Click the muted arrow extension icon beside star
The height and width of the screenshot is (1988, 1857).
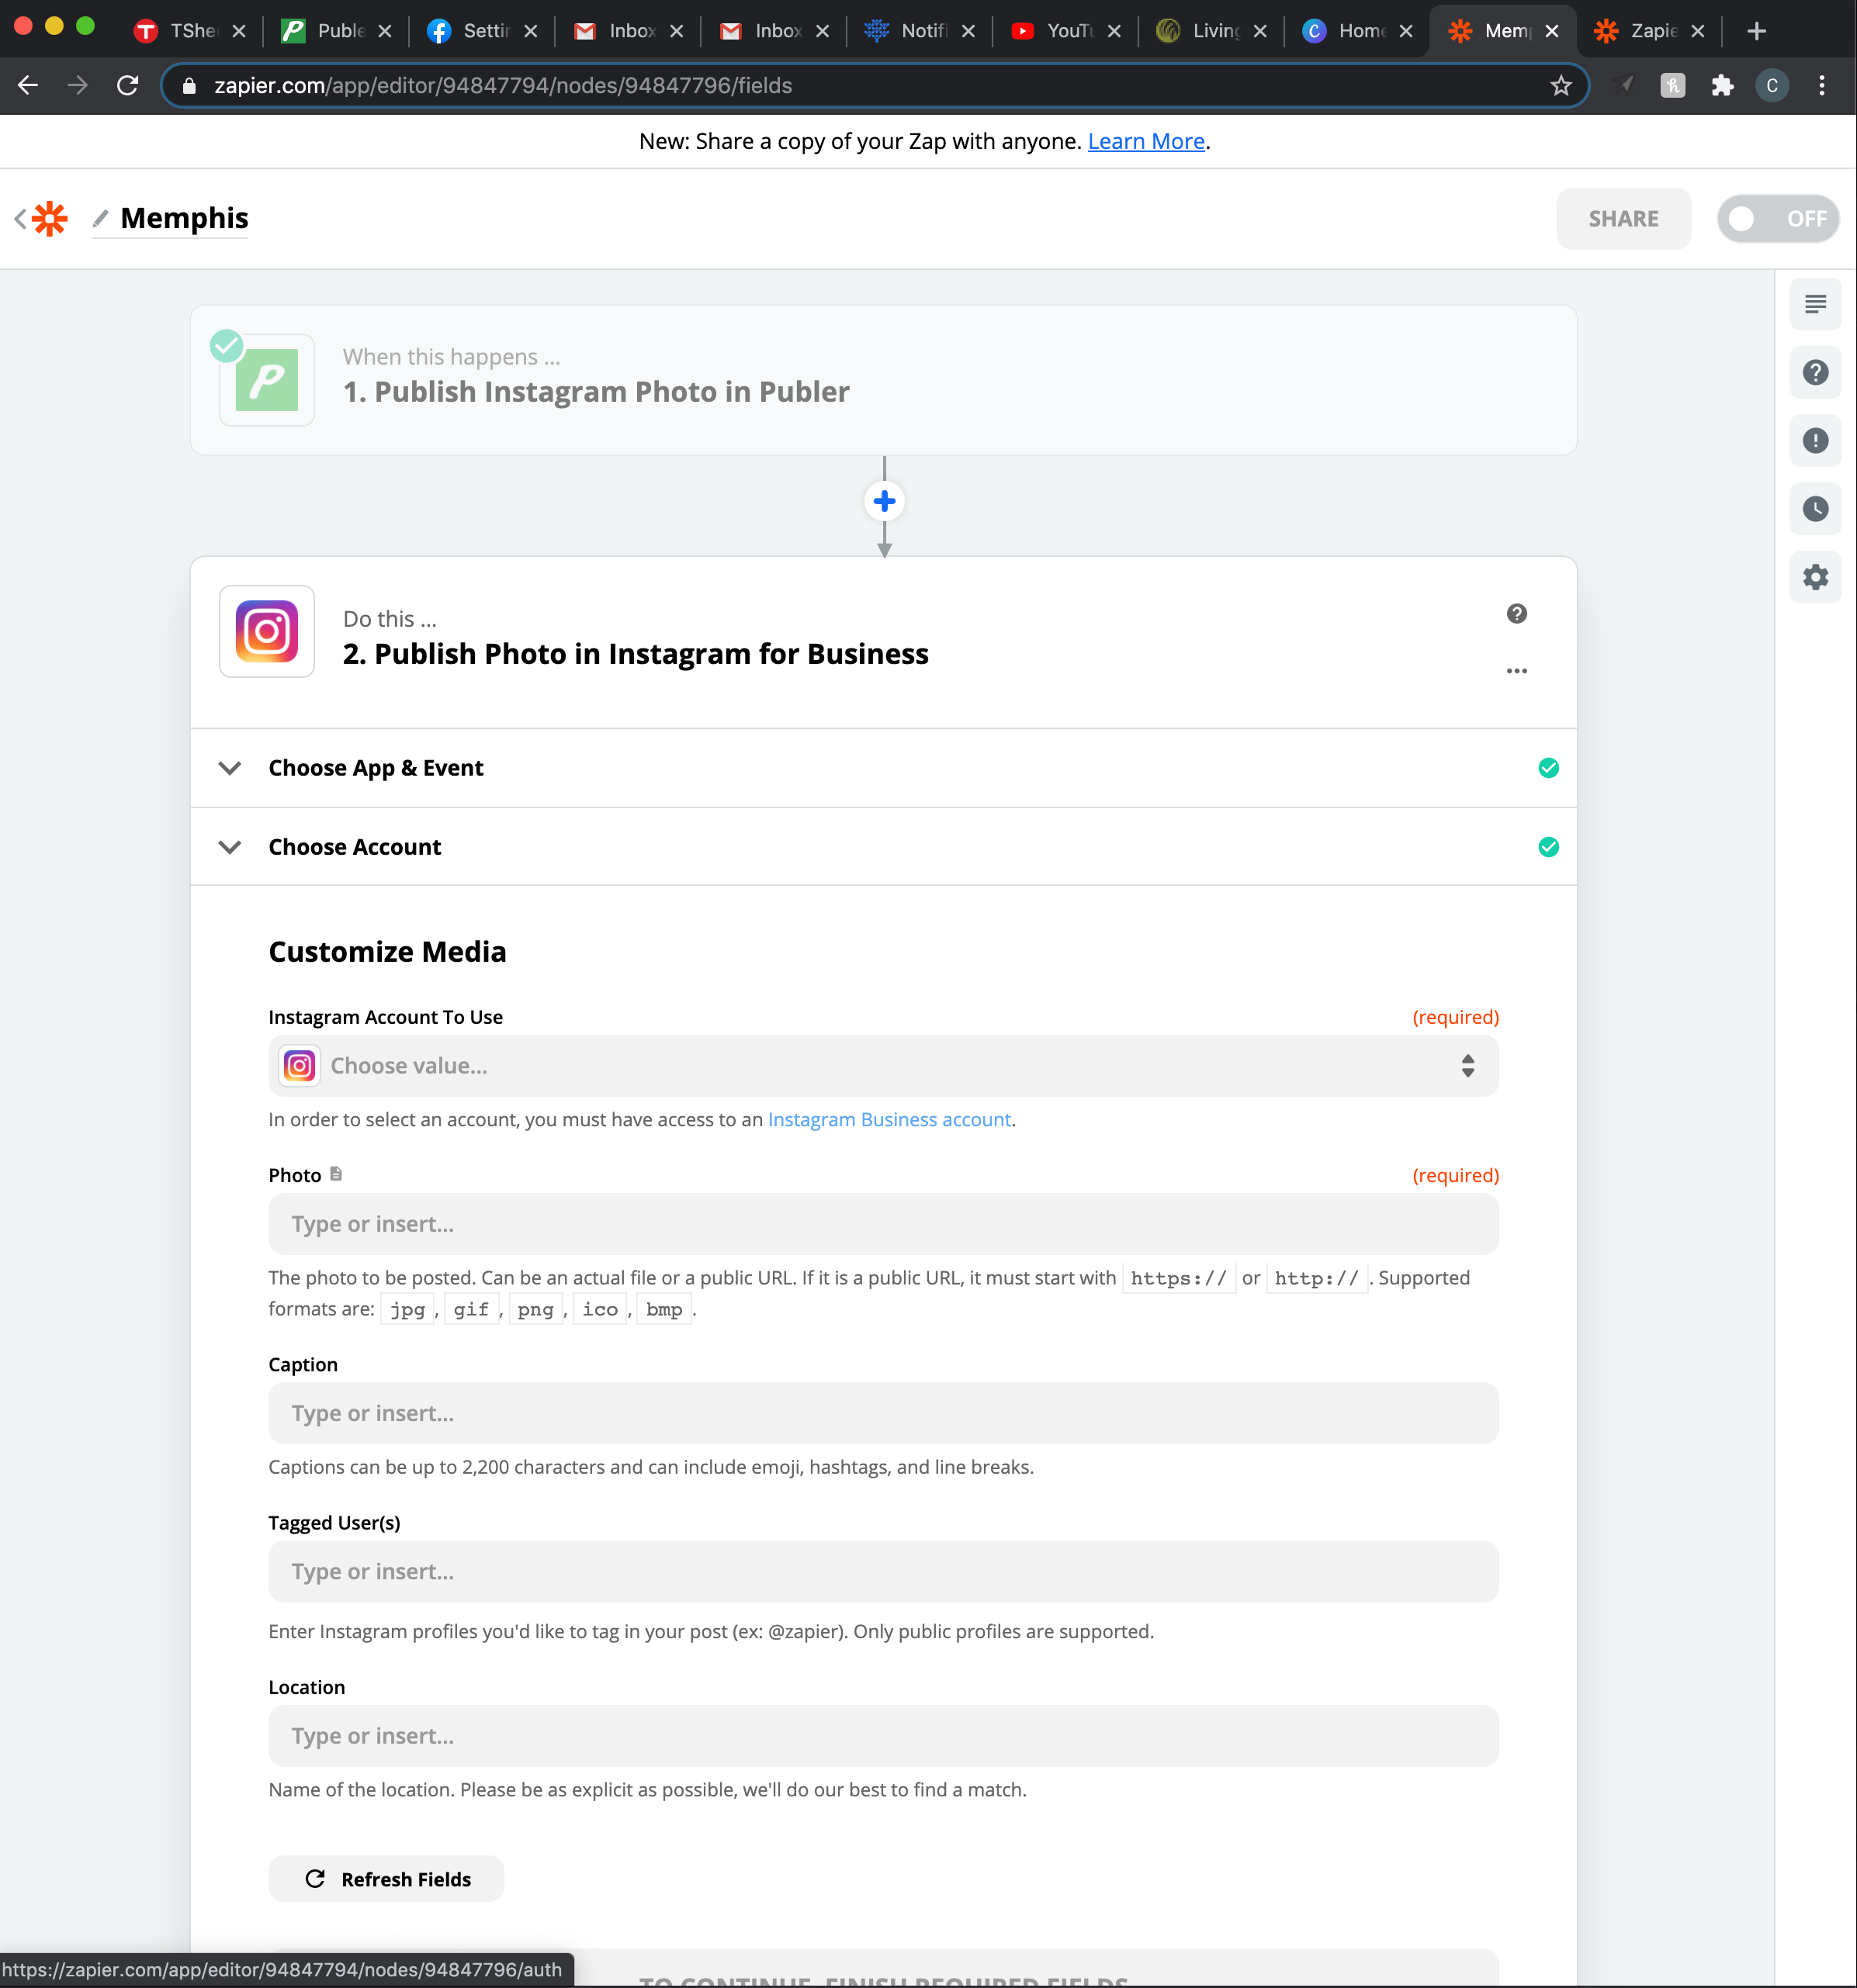(x=1624, y=86)
